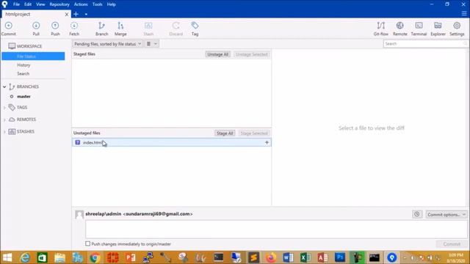Expand the REMOTES section
Viewport: 470px width, 264px height.
tap(4, 120)
